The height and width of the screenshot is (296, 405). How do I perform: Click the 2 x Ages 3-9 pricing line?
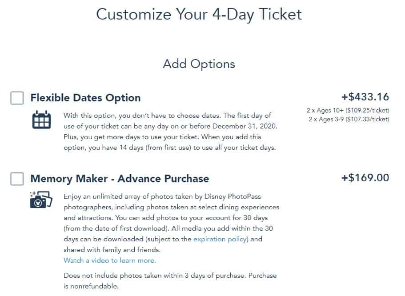click(350, 119)
